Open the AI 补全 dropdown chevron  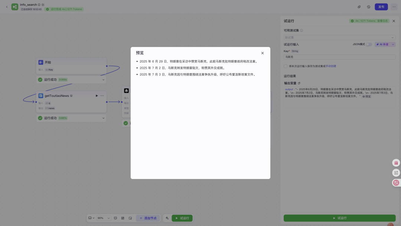[393, 44]
